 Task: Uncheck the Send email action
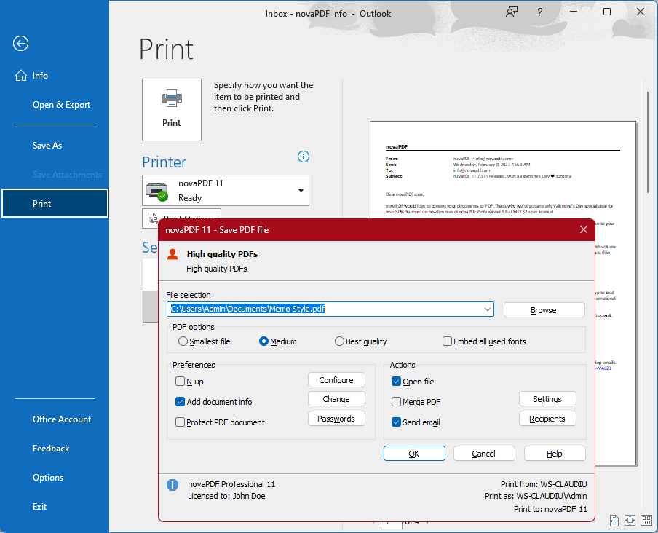coord(396,422)
